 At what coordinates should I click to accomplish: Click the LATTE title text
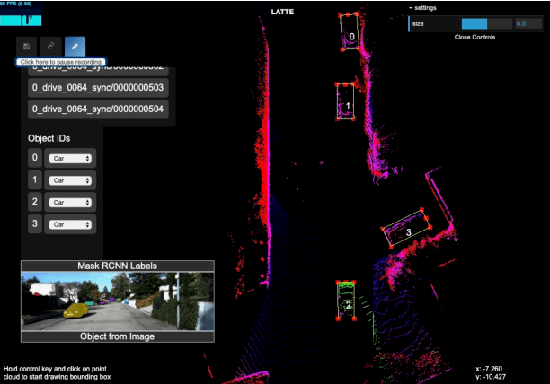[282, 12]
